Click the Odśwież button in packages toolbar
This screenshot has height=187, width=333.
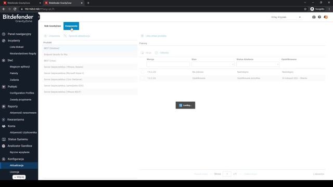(162, 52)
